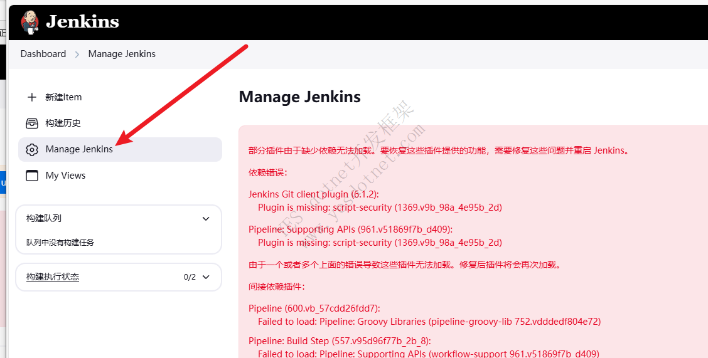The height and width of the screenshot is (358, 708).
Task: Click the My Views window icon
Action: [32, 176]
